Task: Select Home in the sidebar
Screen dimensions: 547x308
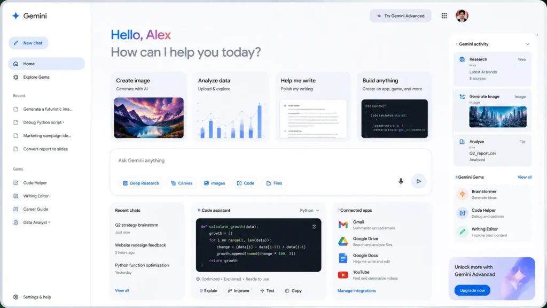Action: (46, 64)
